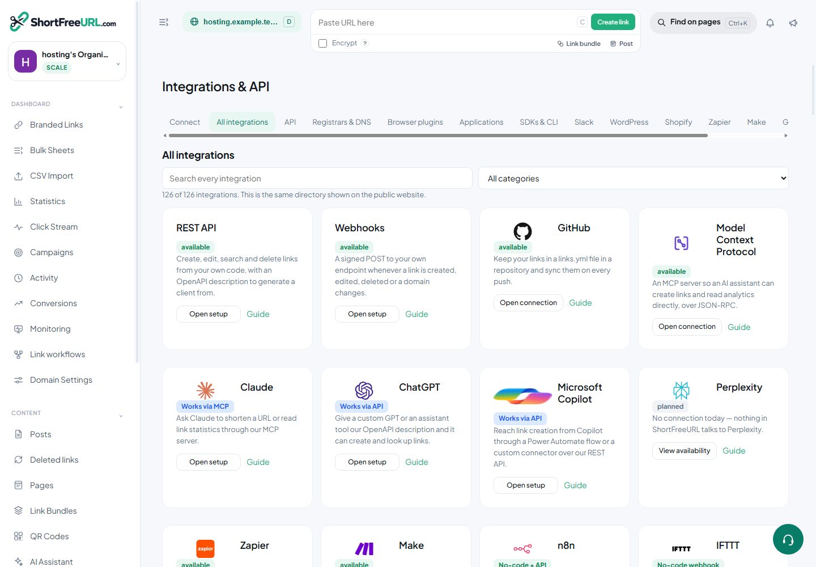Open the All categories dropdown

[634, 179]
